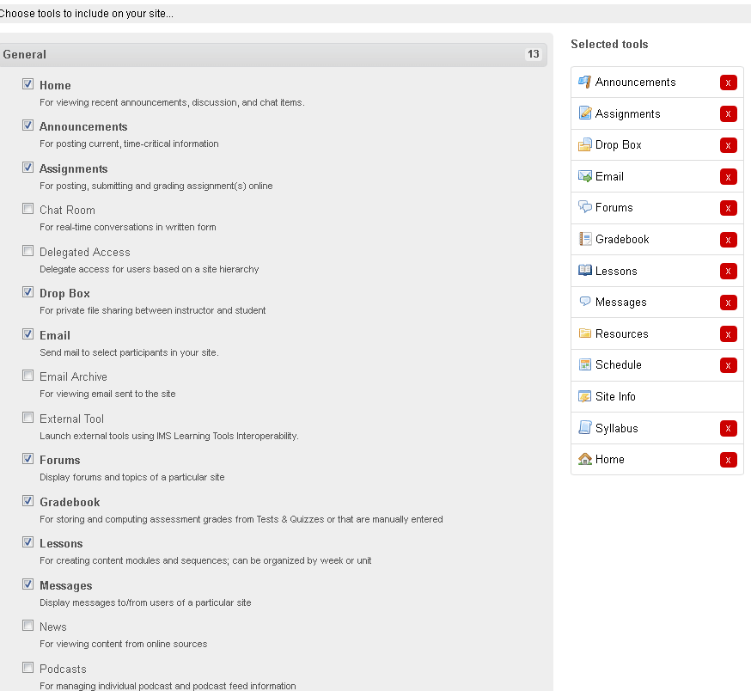Tick the Podcasts checkbox
Screen dimensions: 751x691
coord(27,668)
